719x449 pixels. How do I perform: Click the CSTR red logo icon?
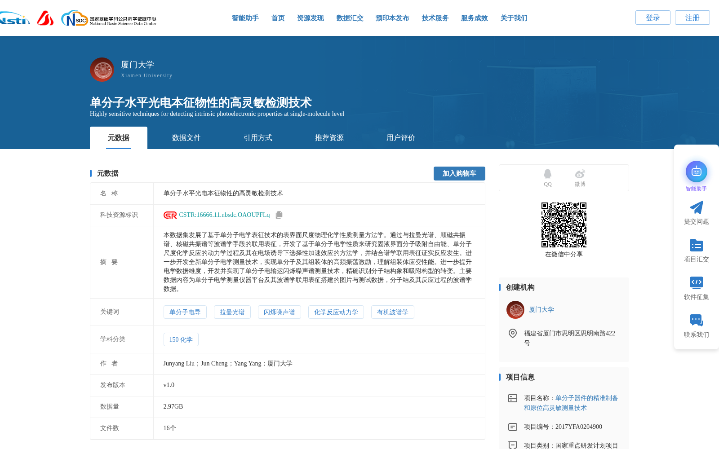pos(170,215)
